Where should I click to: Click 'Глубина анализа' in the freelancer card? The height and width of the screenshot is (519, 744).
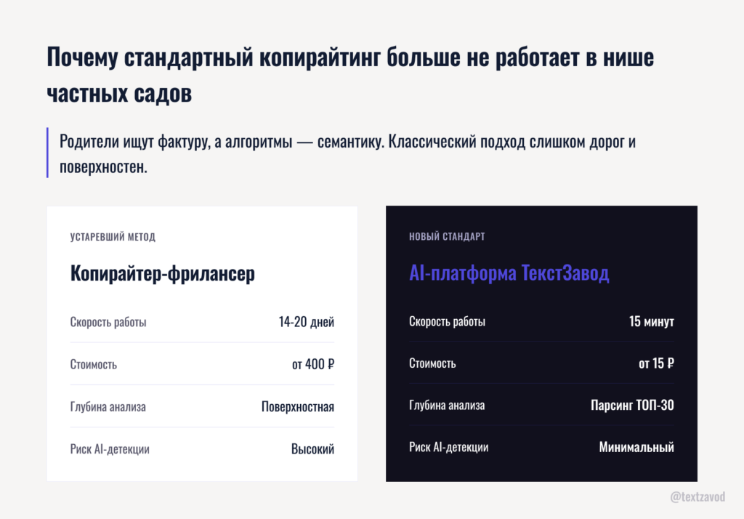pos(108,407)
